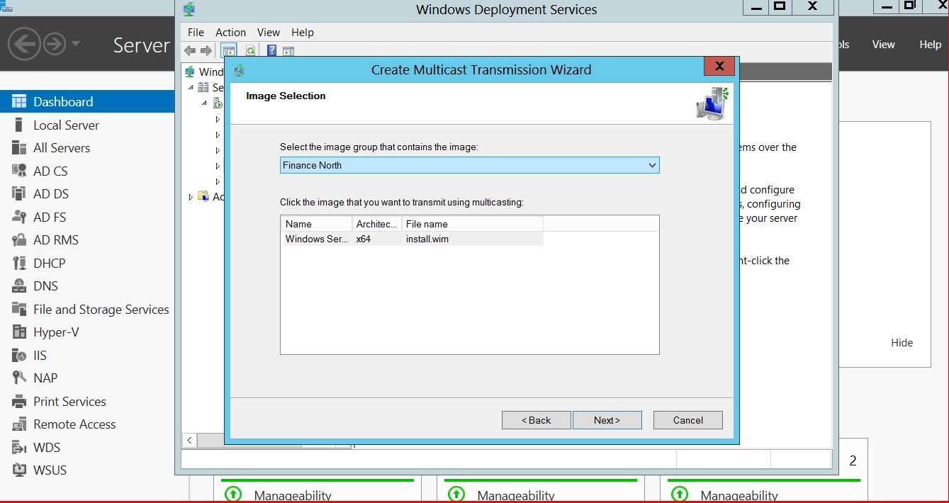
Task: Open Server Manager's View menu
Action: coord(883,44)
